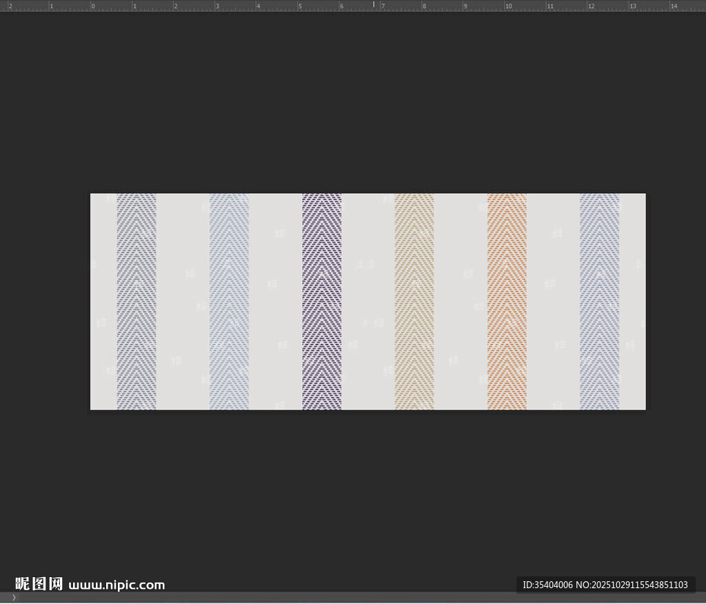Click the www.nipic.com watermark link

[x=117, y=585]
